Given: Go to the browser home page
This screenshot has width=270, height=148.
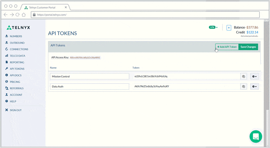Looking at the screenshot, I should point(24,15).
